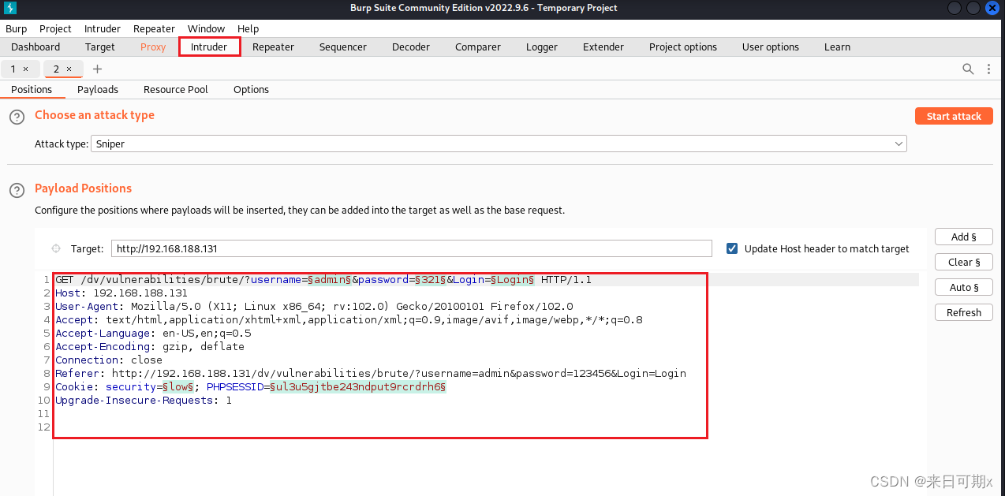This screenshot has width=1005, height=496.
Task: Switch to the Comparer tab
Action: [478, 47]
